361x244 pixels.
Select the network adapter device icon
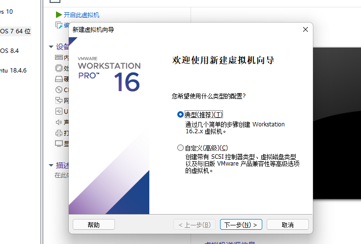[59, 100]
